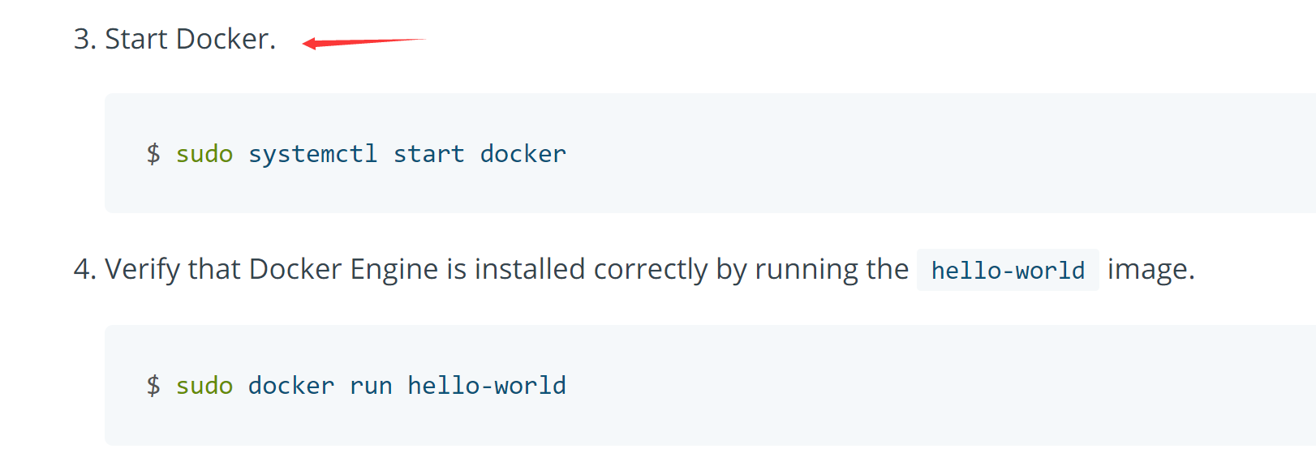The width and height of the screenshot is (1316, 453).
Task: Click the dollar prompt before docker run
Action: pos(153,385)
